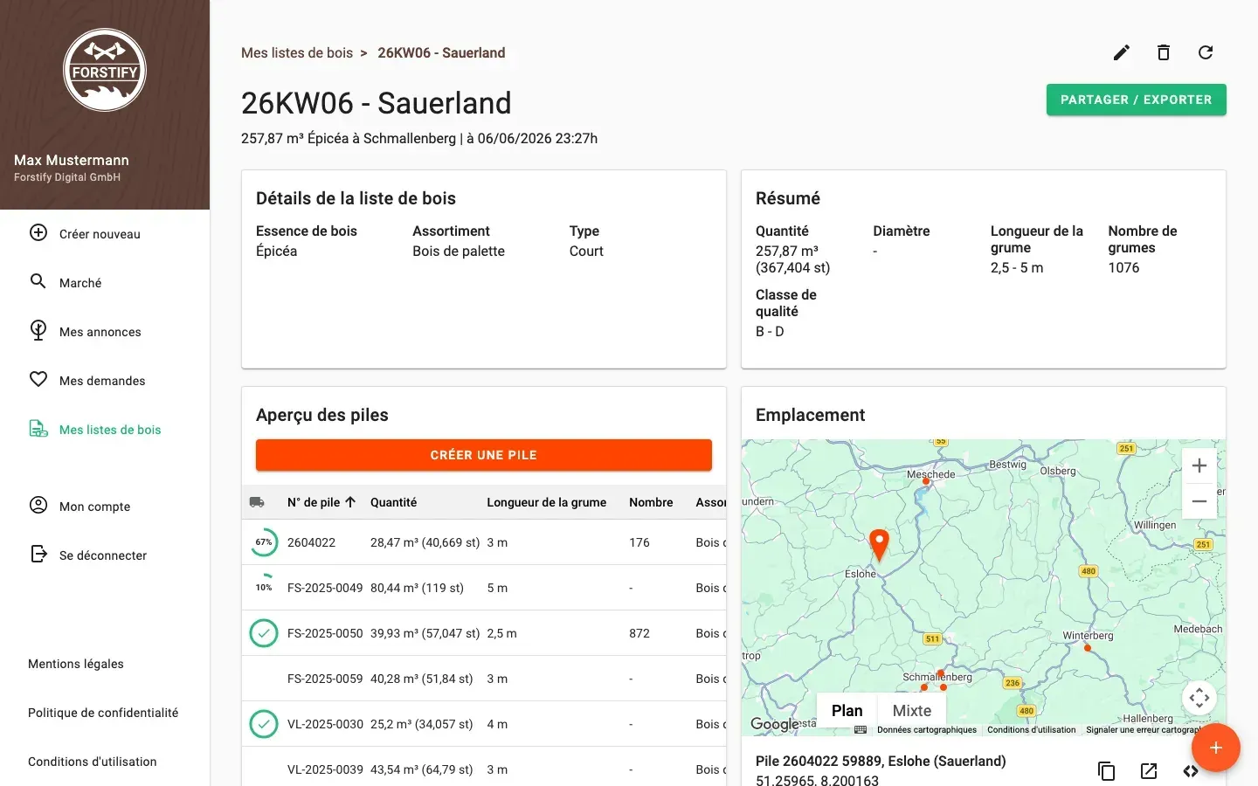This screenshot has width=1258, height=786.
Task: Click the orange floating add button
Action: [1216, 748]
